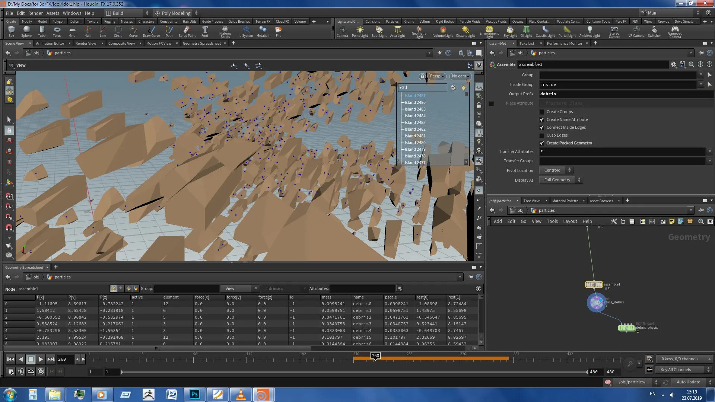Select Island 2484 in the list
The width and height of the screenshot is (715, 402).
pos(415,116)
